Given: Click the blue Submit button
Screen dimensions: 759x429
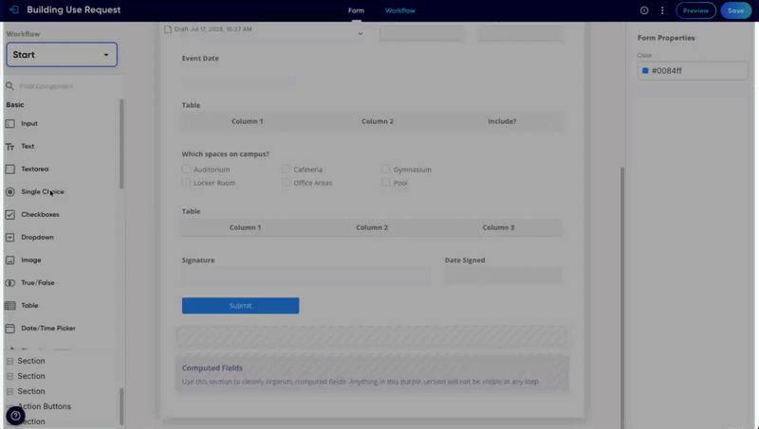Looking at the screenshot, I should point(241,305).
